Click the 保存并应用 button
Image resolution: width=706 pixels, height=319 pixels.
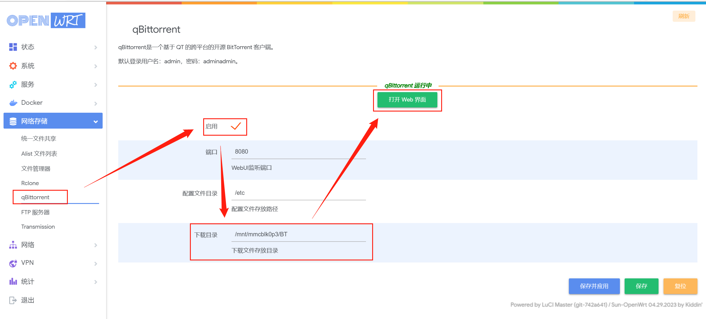pos(594,286)
